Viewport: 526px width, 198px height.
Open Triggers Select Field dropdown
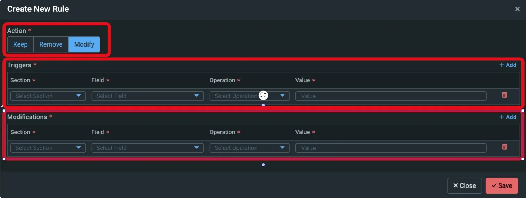point(148,96)
